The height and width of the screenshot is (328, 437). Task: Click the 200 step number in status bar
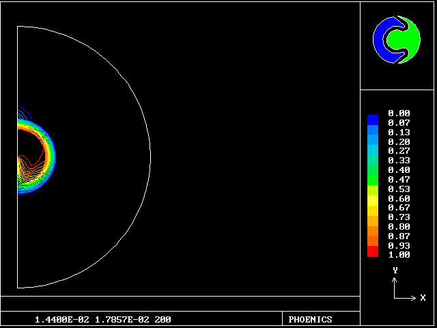point(163,320)
